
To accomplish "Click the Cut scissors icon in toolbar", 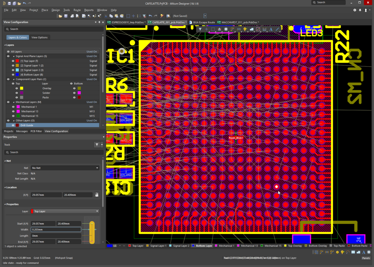I will click(x=106, y=16).
